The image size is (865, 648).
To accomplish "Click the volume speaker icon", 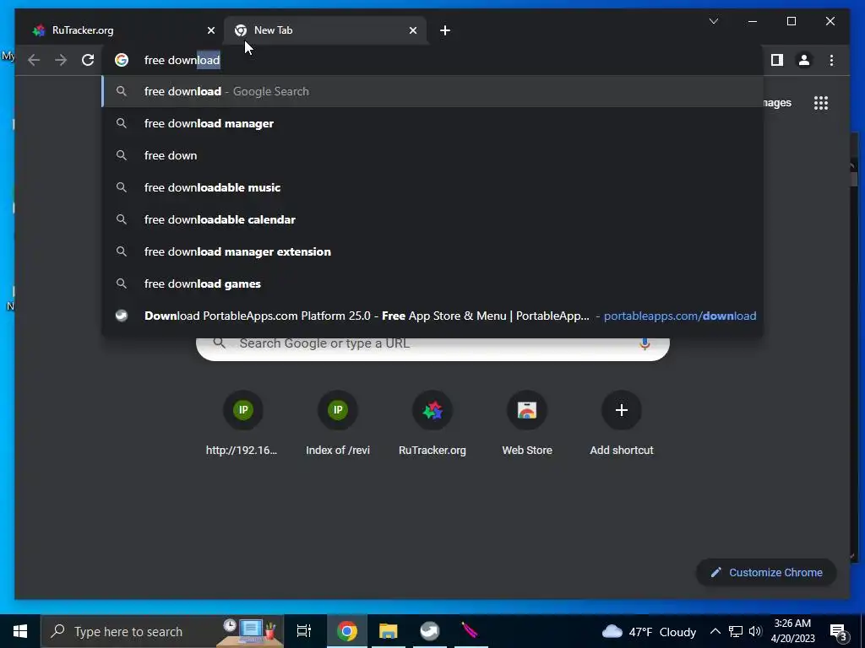I will [755, 631].
